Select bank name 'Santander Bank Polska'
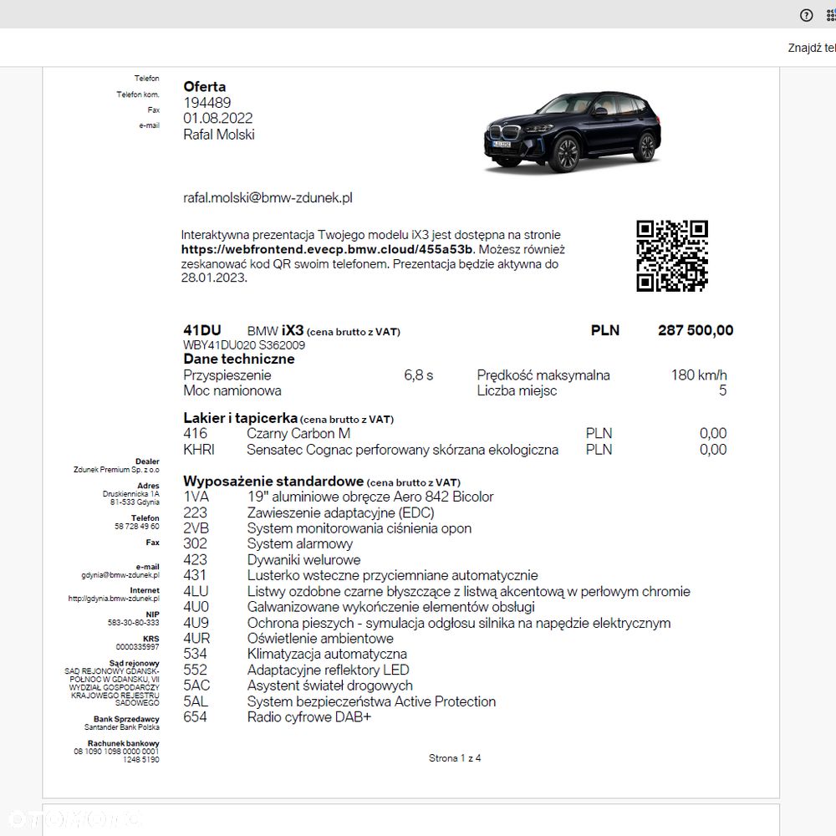Screen dimensions: 836x836 (122, 727)
